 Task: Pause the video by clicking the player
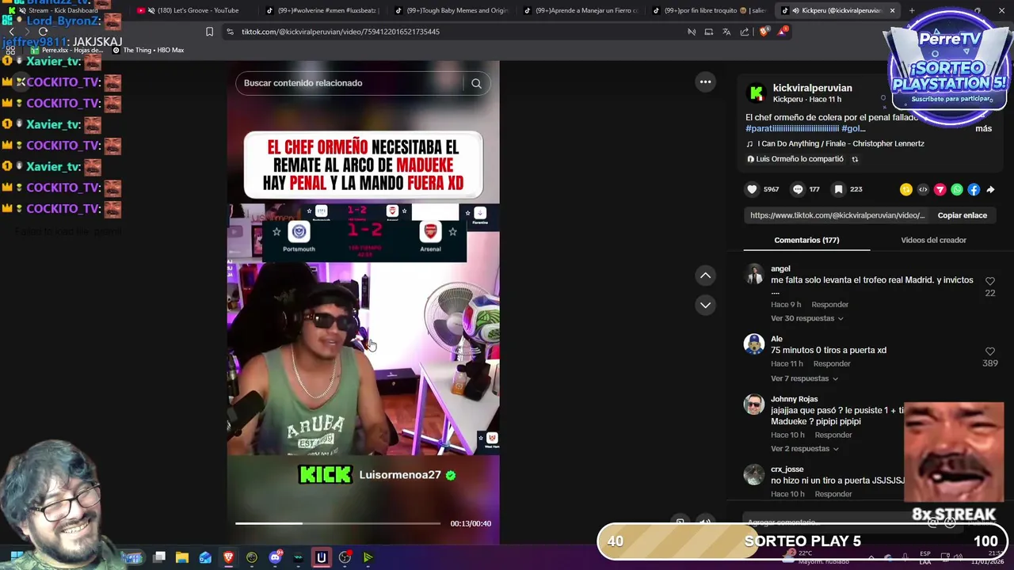[x=363, y=301]
